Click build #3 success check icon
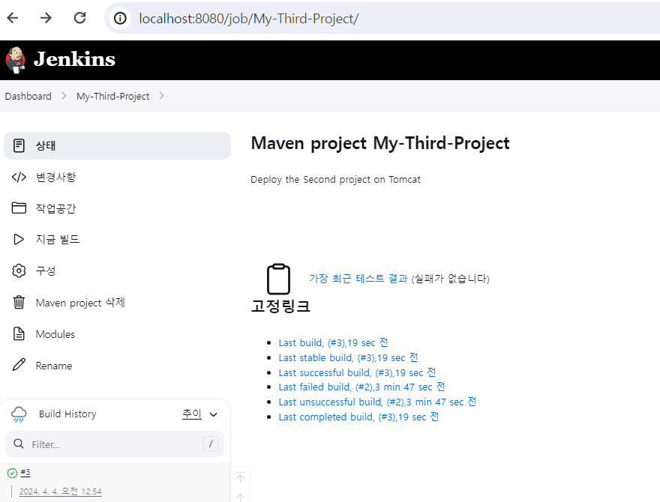This screenshot has width=660, height=502. click(x=12, y=473)
